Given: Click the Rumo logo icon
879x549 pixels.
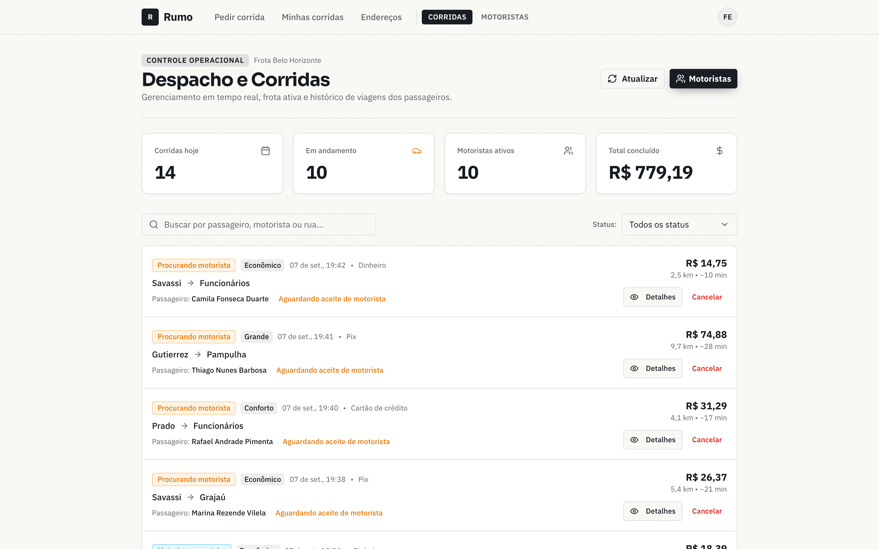Looking at the screenshot, I should [150, 17].
